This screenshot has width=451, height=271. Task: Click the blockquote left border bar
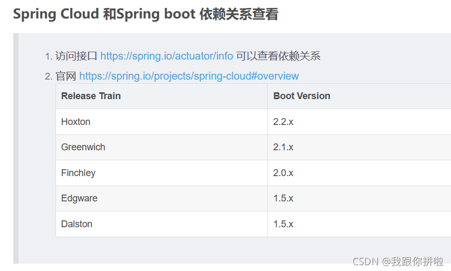click(16, 149)
